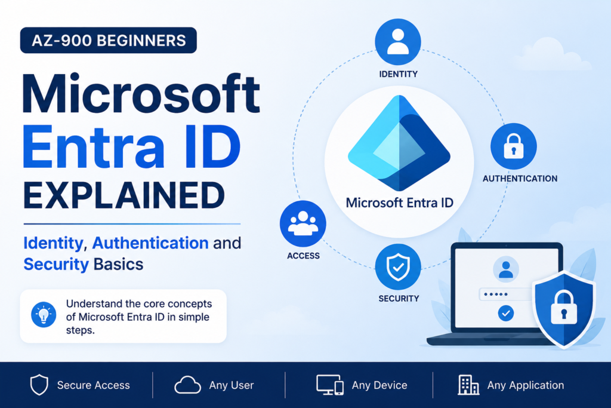The image size is (611, 408).
Task: Click the blue word 'Identity' in subtitle
Action: 53,243
